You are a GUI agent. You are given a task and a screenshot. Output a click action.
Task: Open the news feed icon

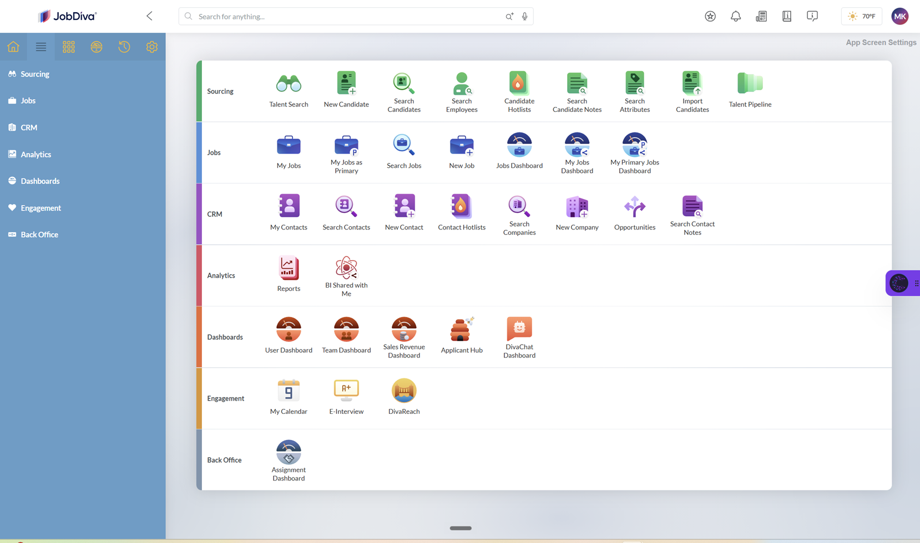(x=761, y=16)
